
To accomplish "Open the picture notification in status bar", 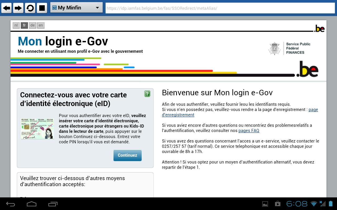I will 265,204.
